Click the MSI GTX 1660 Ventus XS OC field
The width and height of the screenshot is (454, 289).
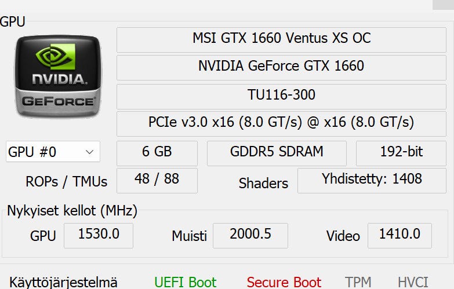click(x=281, y=39)
